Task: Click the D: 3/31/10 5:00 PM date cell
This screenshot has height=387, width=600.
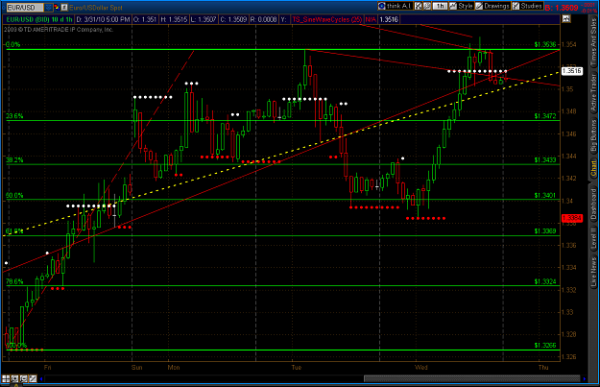Action: [x=103, y=19]
